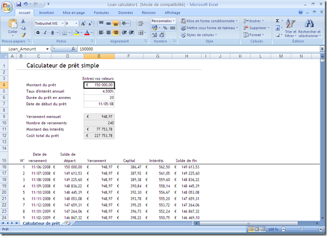This screenshot has height=236, width=327.
Task: Click the AutoSum sigma icon
Action: coord(278,21)
